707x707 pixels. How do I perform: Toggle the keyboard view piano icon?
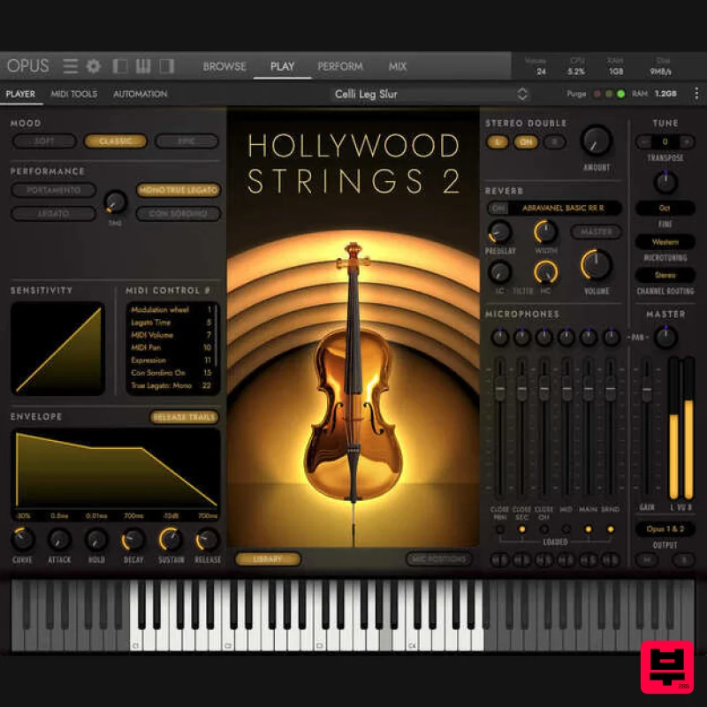143,66
